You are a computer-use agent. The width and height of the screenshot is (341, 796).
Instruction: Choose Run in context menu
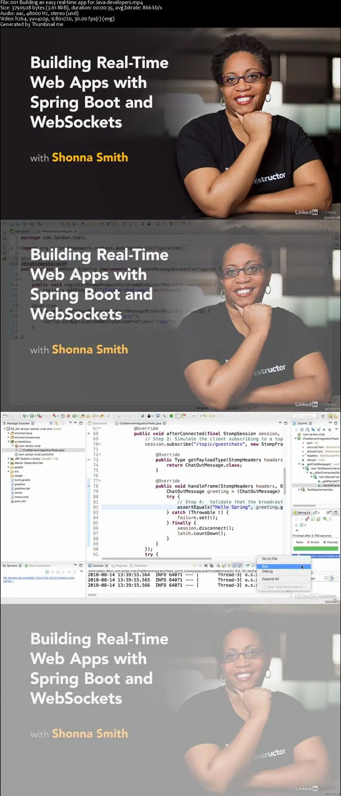pos(284,566)
